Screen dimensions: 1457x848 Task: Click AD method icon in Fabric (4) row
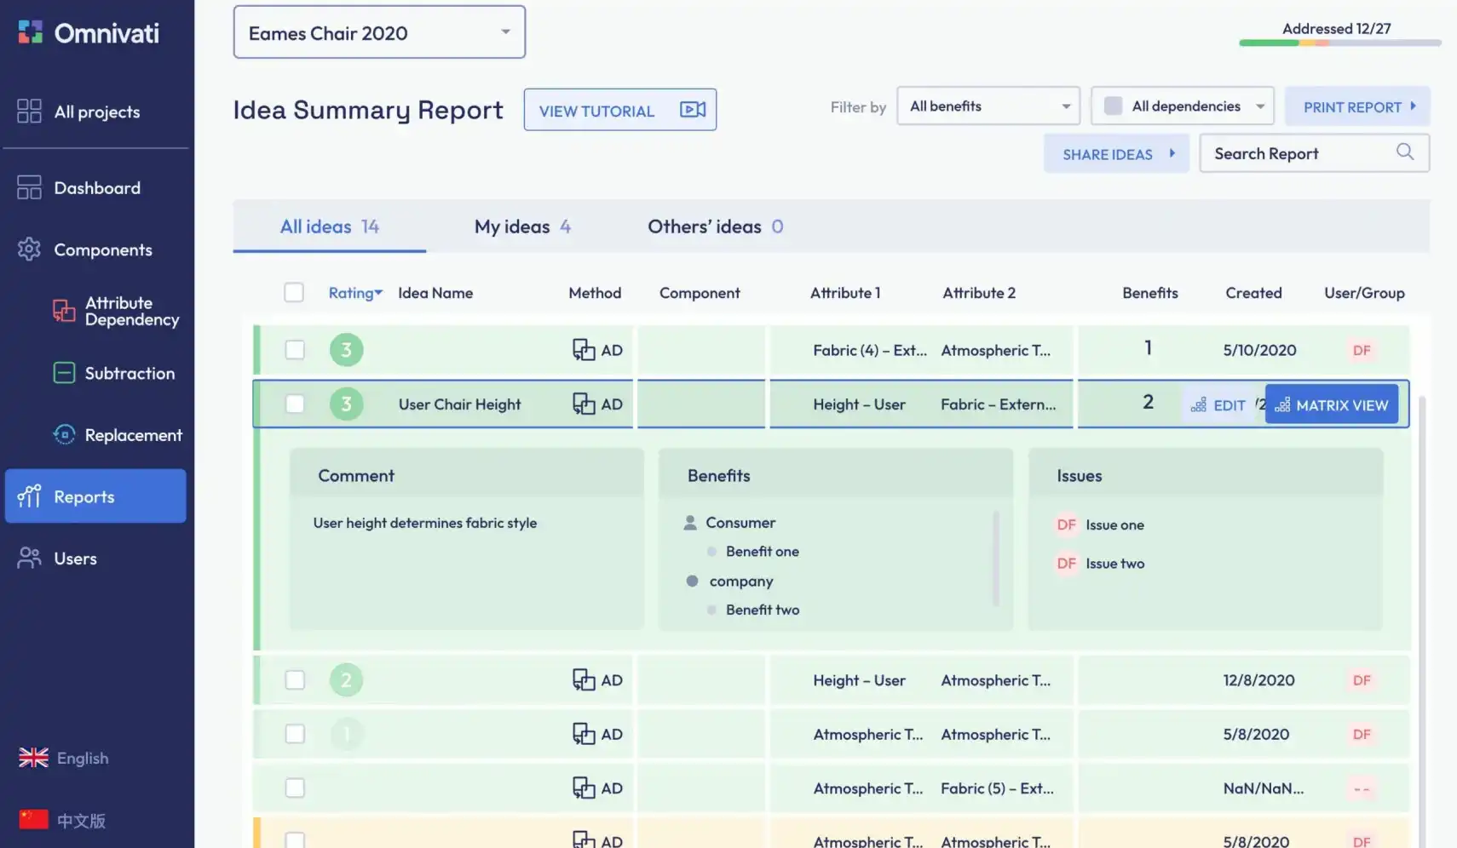(584, 350)
